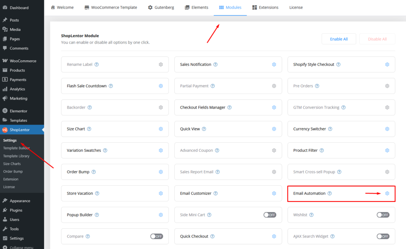Collapse the WordPress admin menu
Viewport: 406px width, 249px height.
point(21,247)
